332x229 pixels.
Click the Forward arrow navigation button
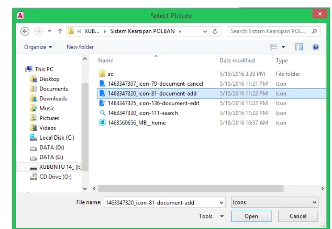coord(38,31)
